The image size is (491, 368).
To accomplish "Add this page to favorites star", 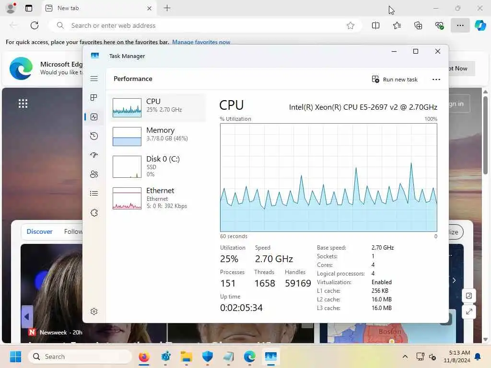I will tap(351, 26).
